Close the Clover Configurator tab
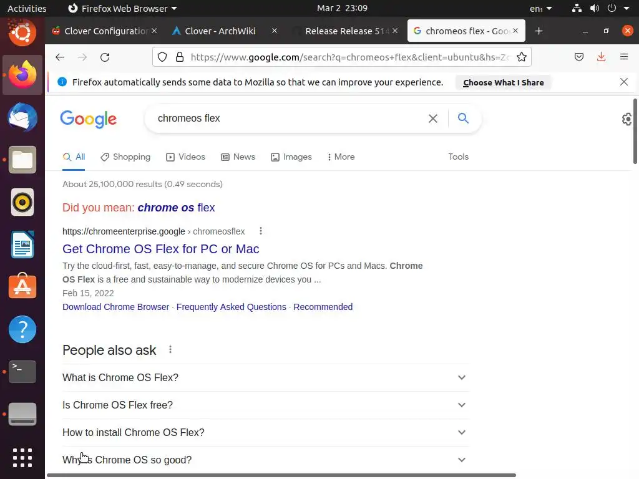The width and height of the screenshot is (639, 479). click(x=154, y=31)
